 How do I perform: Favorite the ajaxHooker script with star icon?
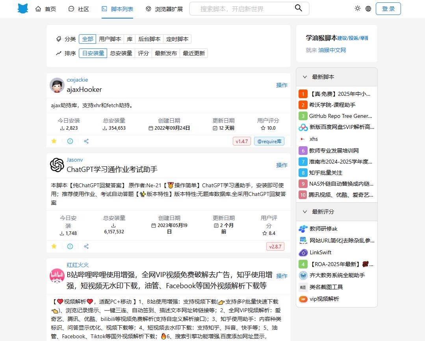(54, 141)
